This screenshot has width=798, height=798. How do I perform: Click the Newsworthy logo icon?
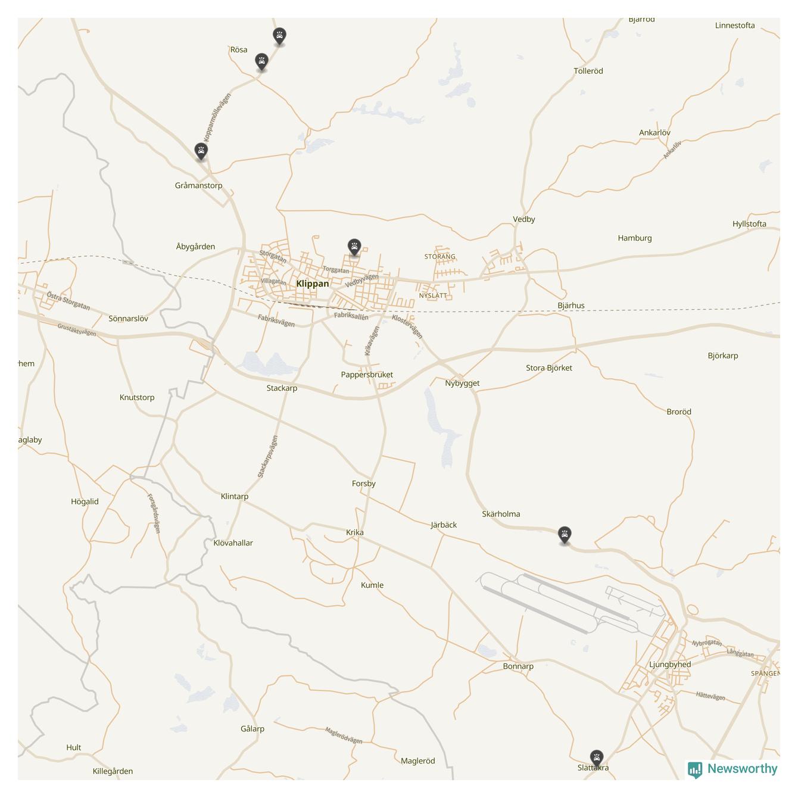(695, 769)
